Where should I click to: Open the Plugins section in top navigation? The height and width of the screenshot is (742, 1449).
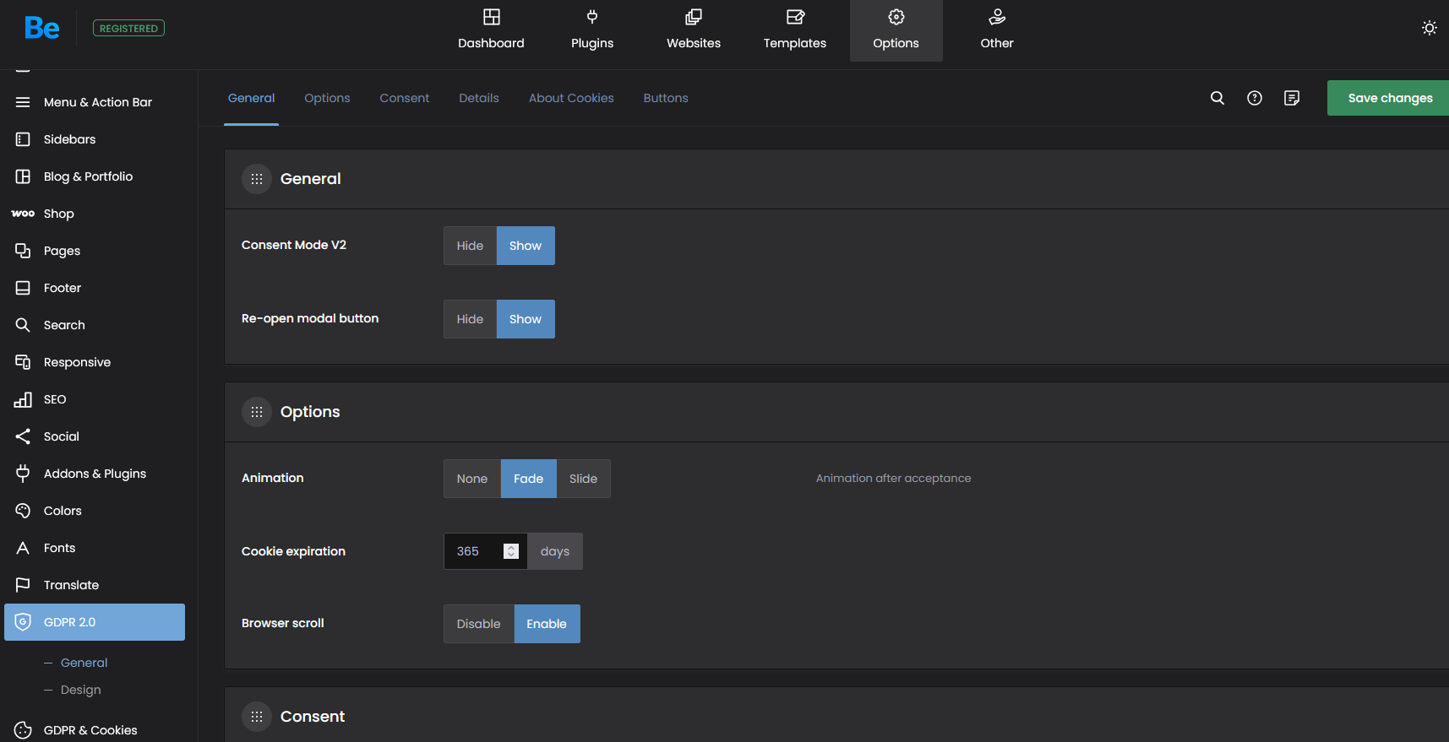tap(591, 30)
